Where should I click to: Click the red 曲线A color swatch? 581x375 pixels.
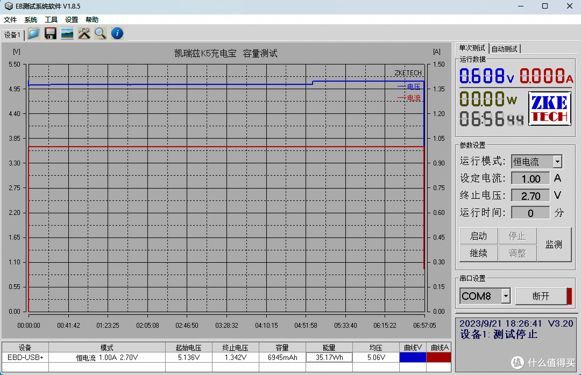[x=439, y=358]
